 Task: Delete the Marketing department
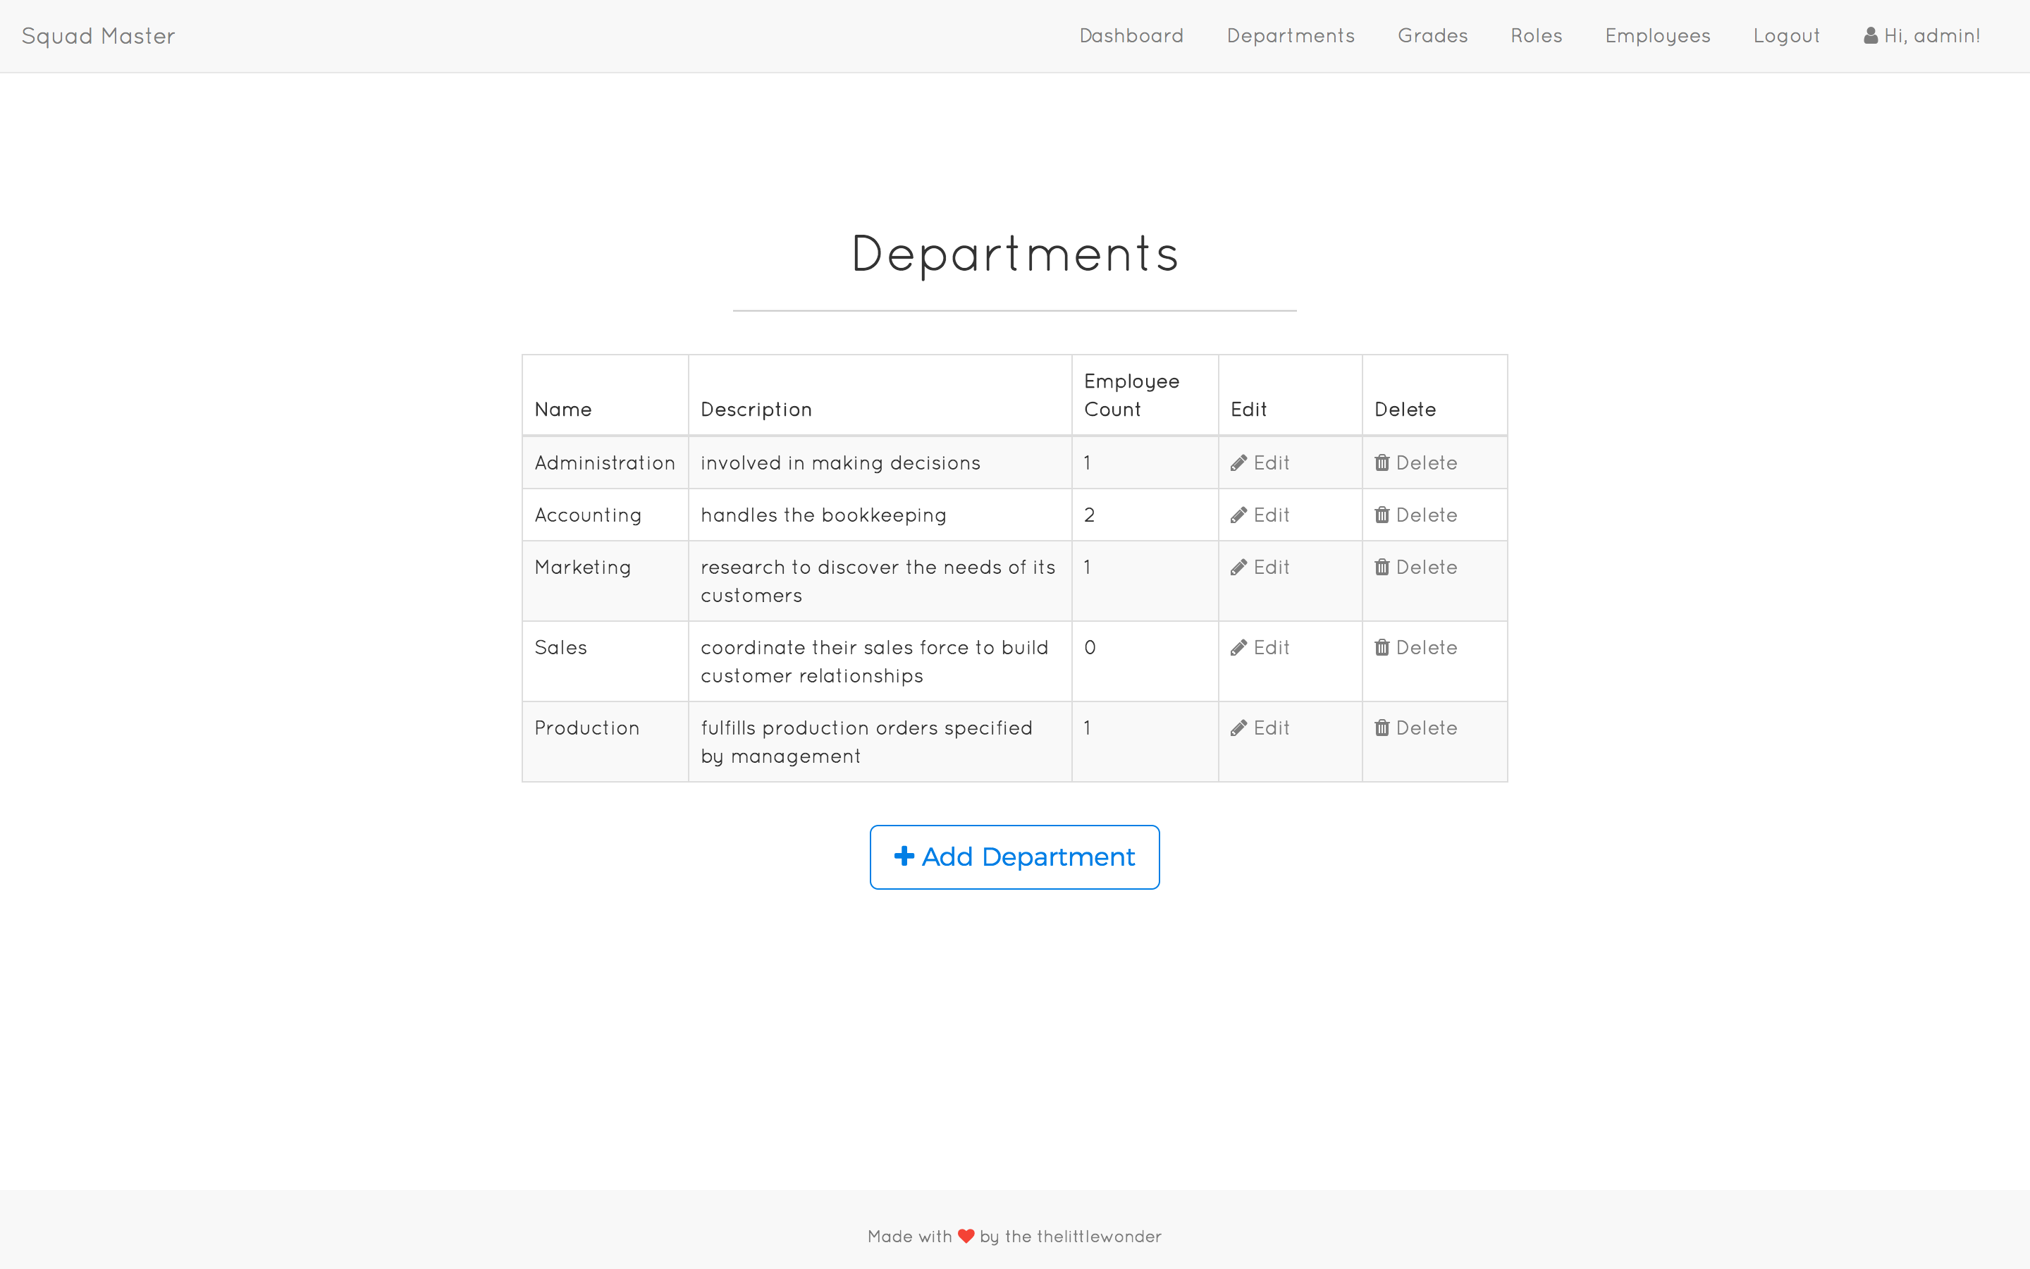point(1416,568)
